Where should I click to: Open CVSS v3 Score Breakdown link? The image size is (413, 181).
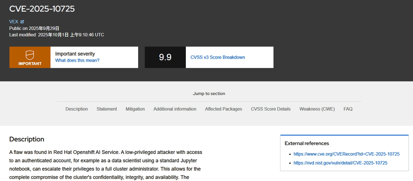(218, 57)
